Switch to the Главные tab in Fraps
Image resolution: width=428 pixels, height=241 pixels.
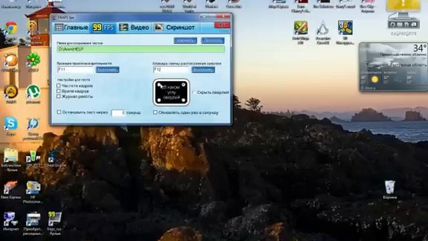(71, 27)
